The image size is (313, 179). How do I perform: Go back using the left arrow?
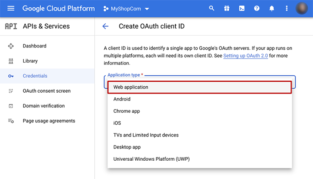click(x=105, y=26)
